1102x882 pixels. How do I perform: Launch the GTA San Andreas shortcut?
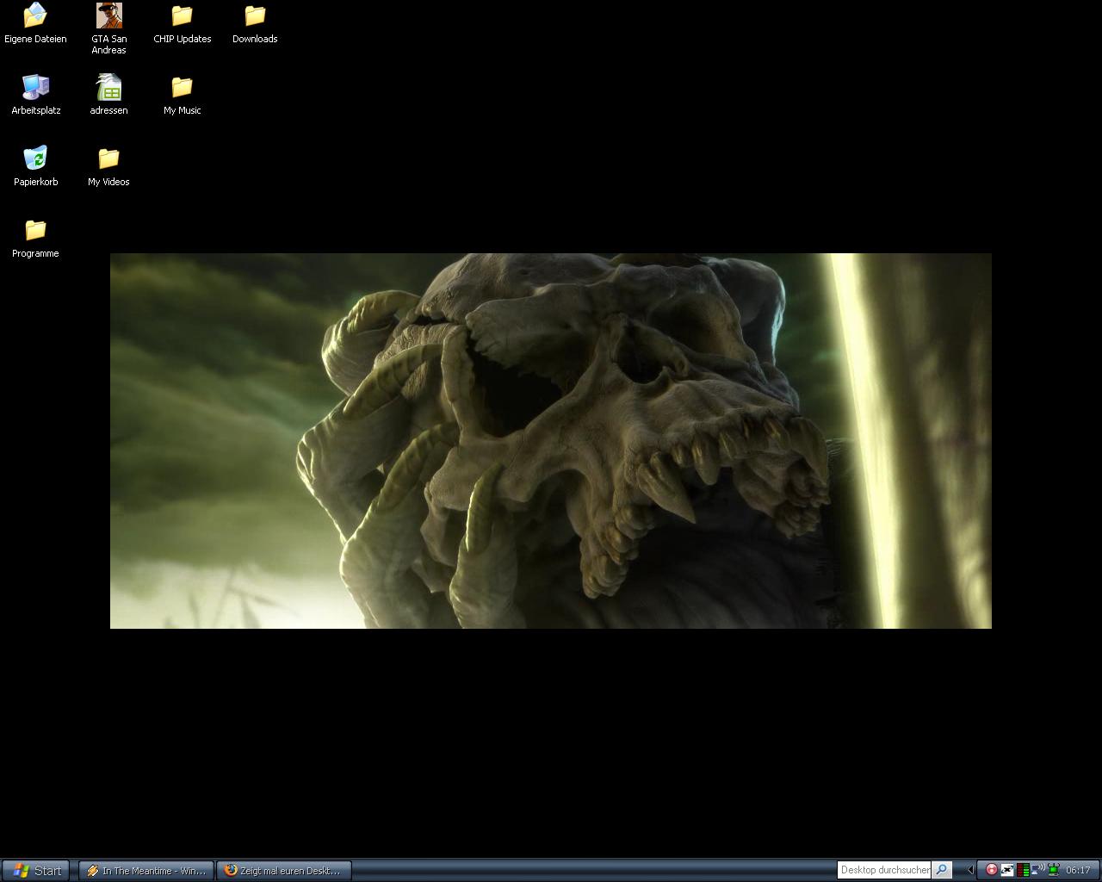(x=108, y=16)
